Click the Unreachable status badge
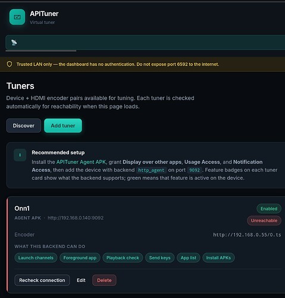Image resolution: width=285 pixels, height=298 pixels. click(264, 221)
